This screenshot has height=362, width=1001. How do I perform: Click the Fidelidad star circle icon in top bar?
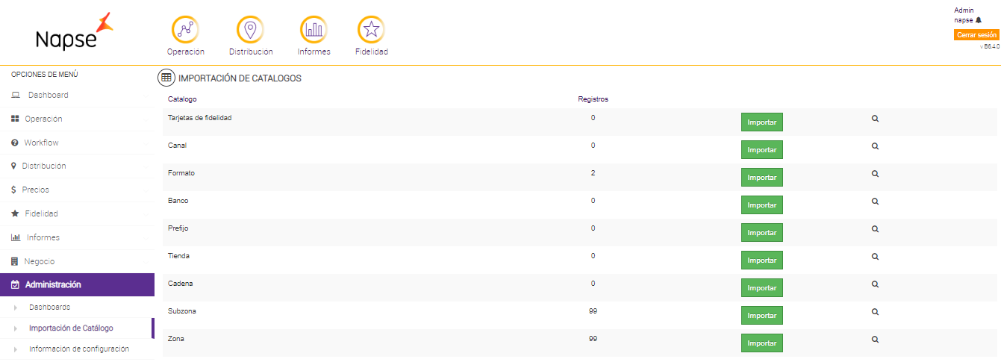371,30
